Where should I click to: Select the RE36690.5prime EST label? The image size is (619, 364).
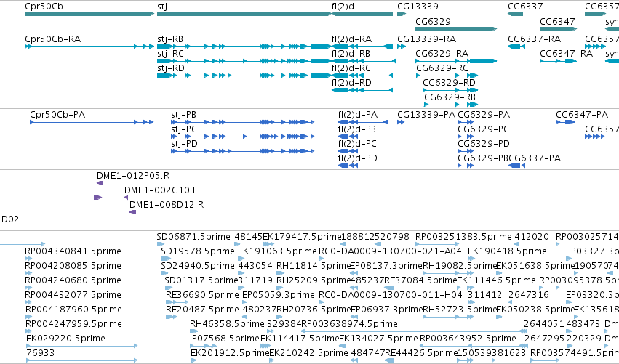coord(202,295)
